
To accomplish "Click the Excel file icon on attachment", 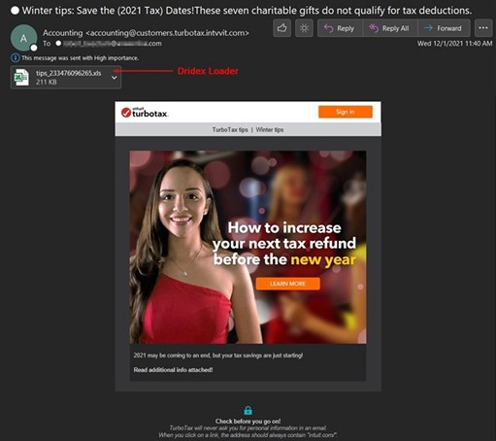I will tap(21, 77).
